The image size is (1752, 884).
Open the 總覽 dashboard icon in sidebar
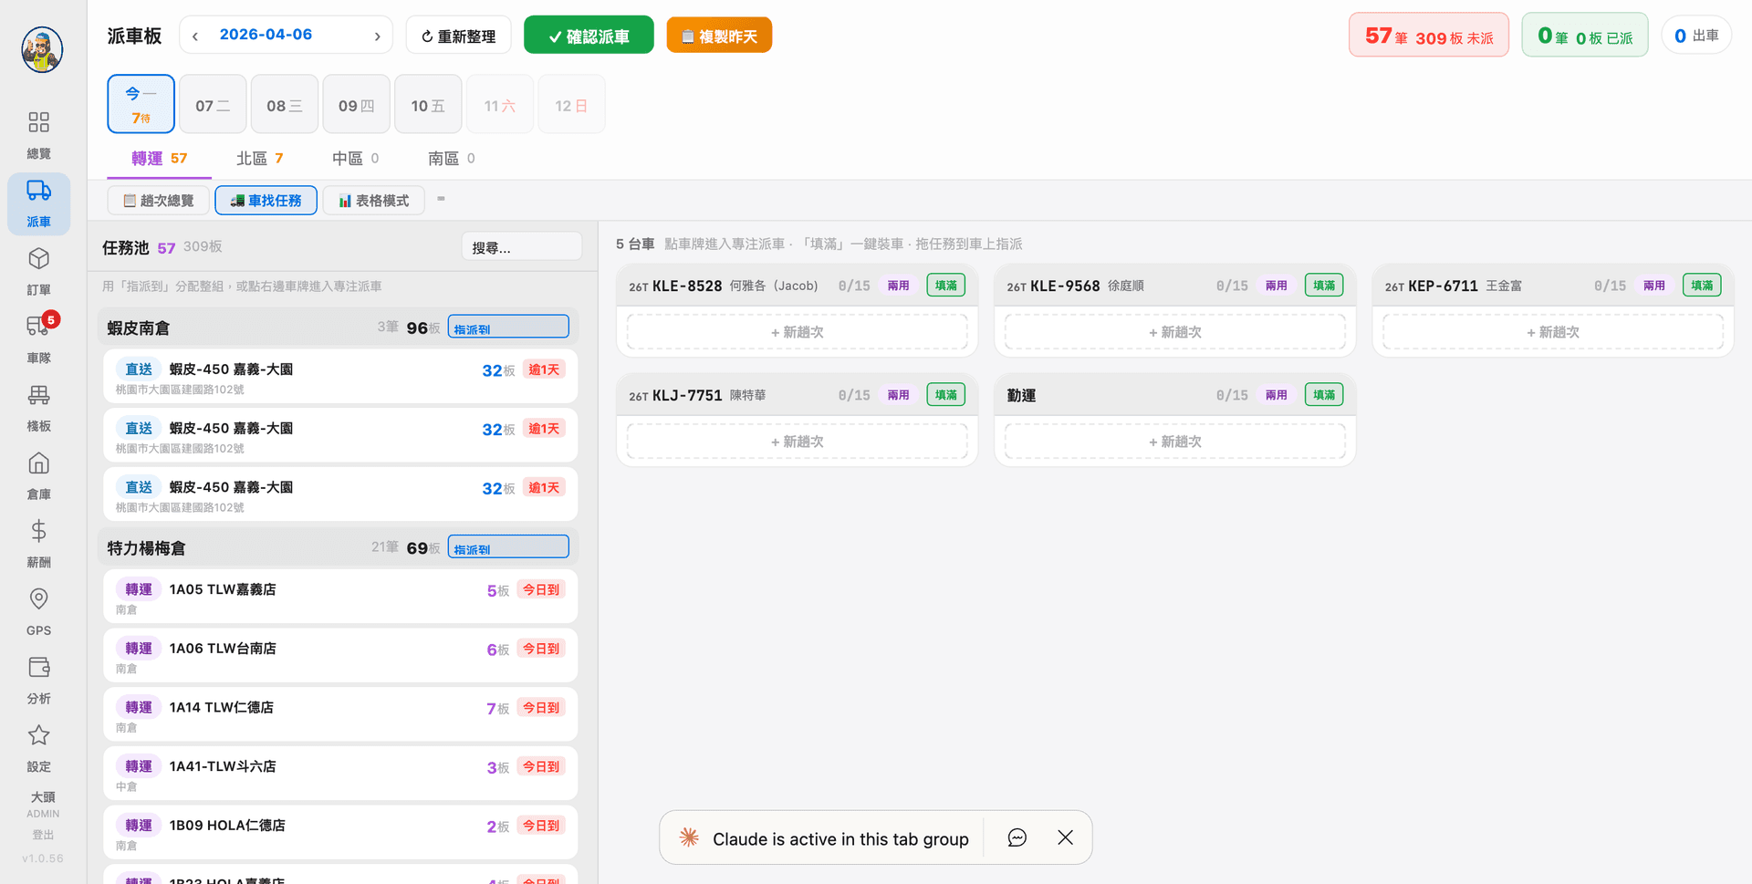(x=38, y=123)
